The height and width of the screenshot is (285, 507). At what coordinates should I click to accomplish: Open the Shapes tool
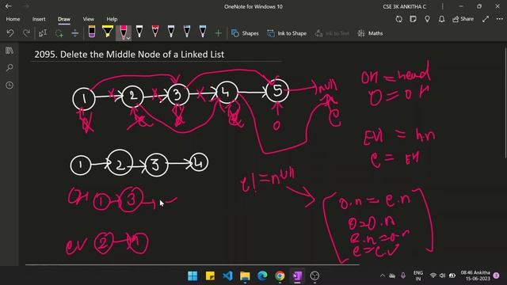point(245,33)
